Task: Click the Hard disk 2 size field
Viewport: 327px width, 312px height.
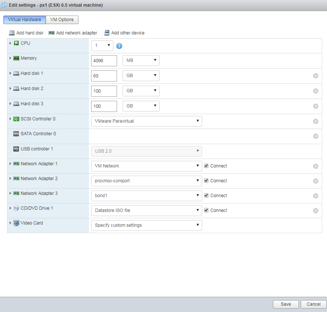Action: point(104,91)
